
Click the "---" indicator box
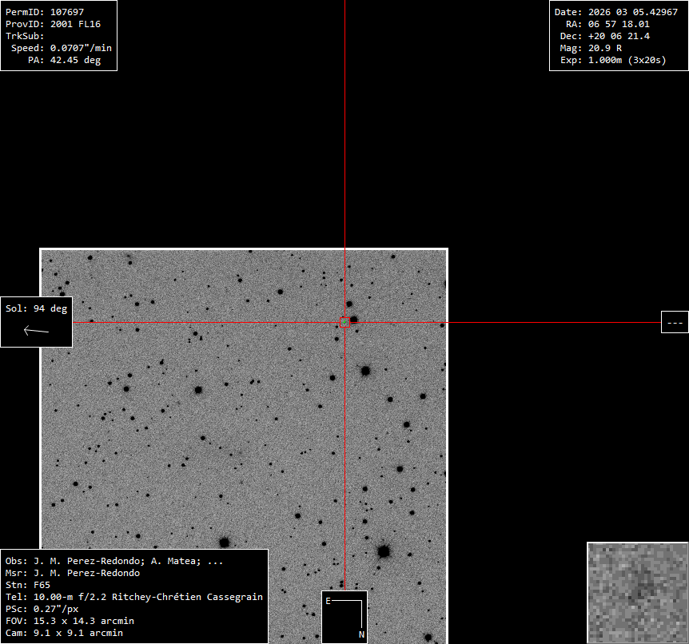[674, 322]
